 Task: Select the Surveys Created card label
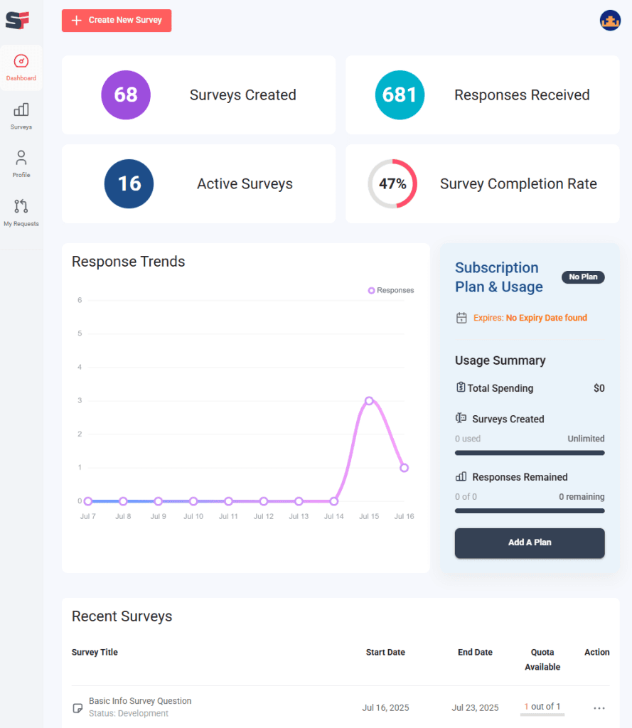[243, 95]
